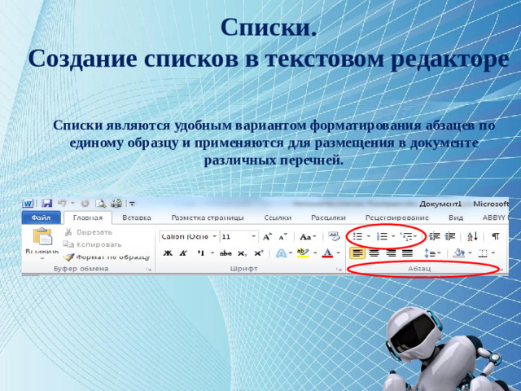Click the Копировать (Copy) button

pos(93,244)
